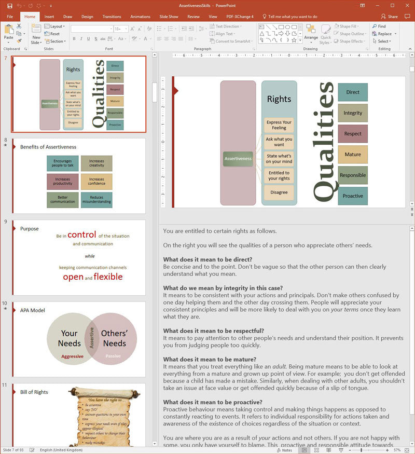The height and width of the screenshot is (454, 415).
Task: Select the oval shape in shapes gallery
Action: [x=287, y=27]
